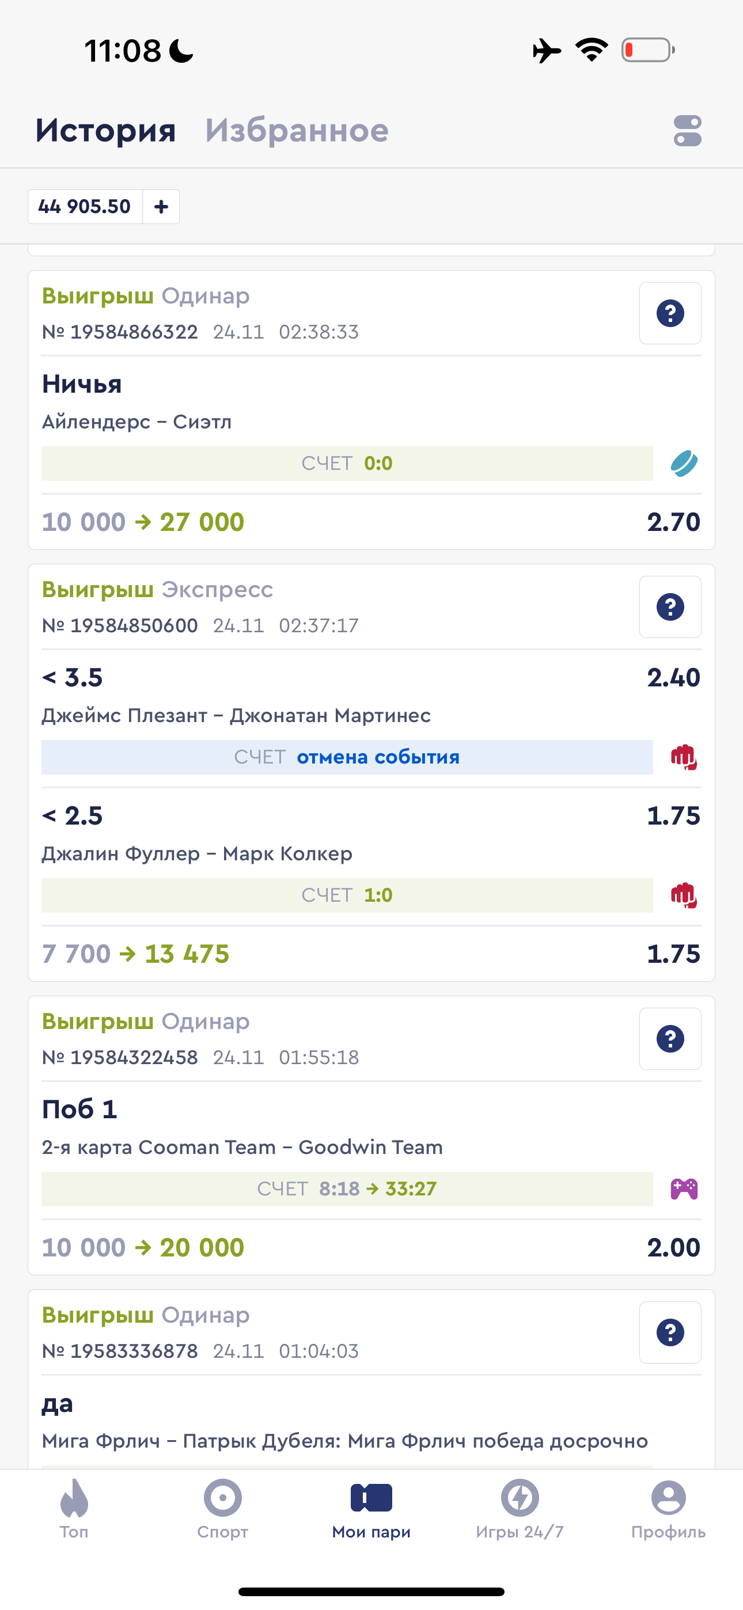The width and height of the screenshot is (743, 1610).
Task: Open the Айлендерс – Сиэтл match
Action: pos(137,422)
